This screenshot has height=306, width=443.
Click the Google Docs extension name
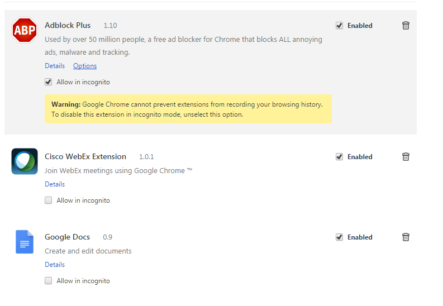[67, 237]
